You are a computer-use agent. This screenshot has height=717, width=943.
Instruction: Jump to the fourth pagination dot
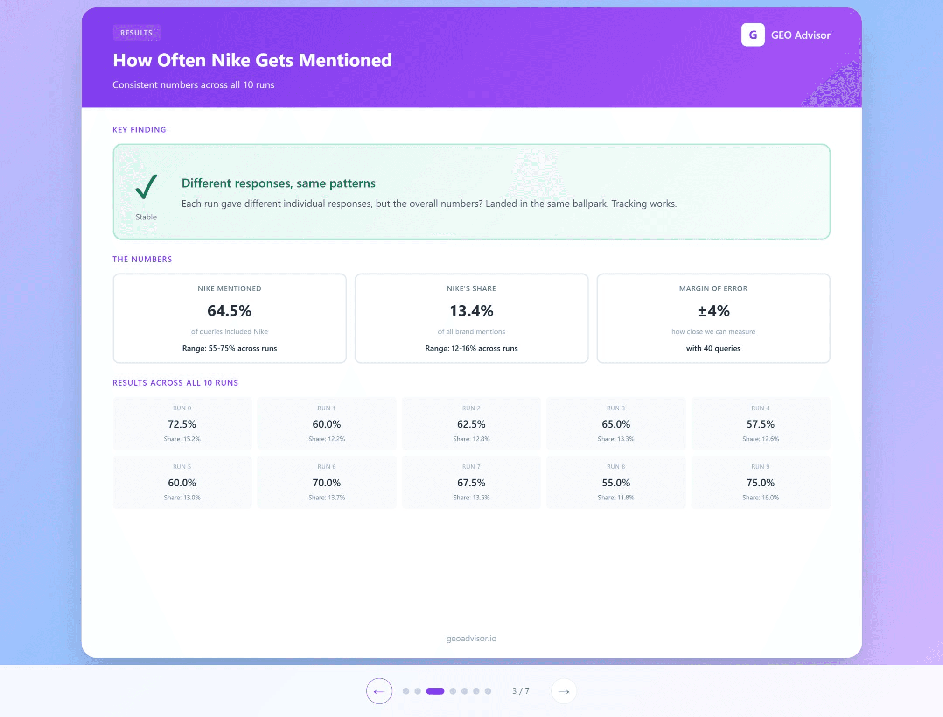[x=453, y=691]
